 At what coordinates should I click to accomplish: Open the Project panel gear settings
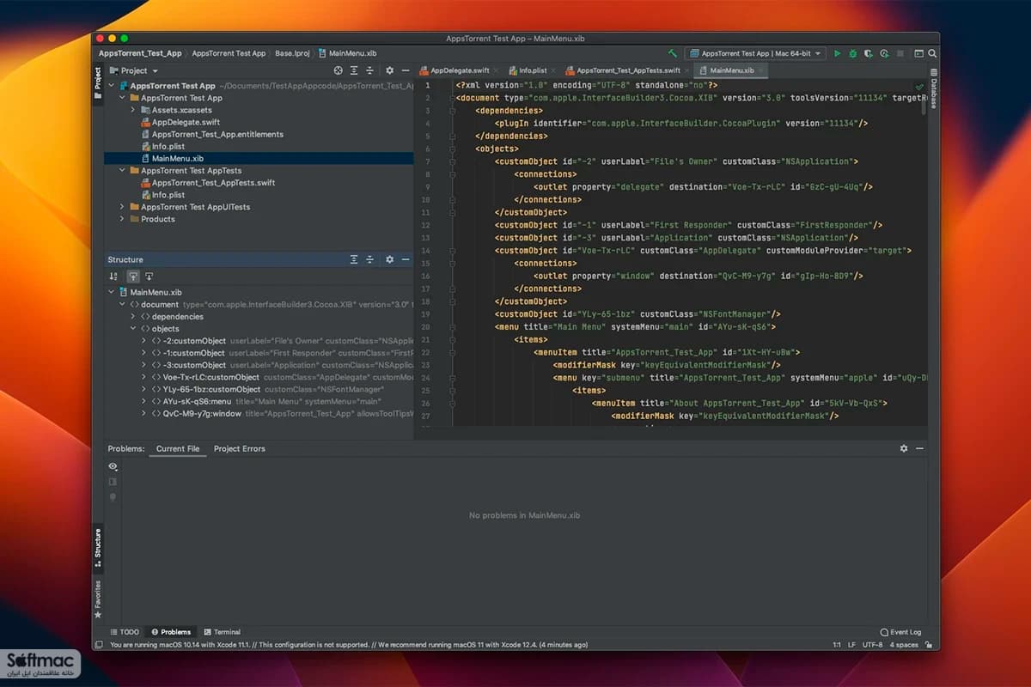[389, 70]
